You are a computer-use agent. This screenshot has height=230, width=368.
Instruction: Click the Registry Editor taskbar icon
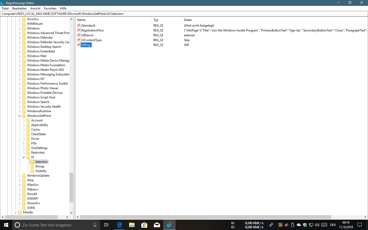[169, 225]
